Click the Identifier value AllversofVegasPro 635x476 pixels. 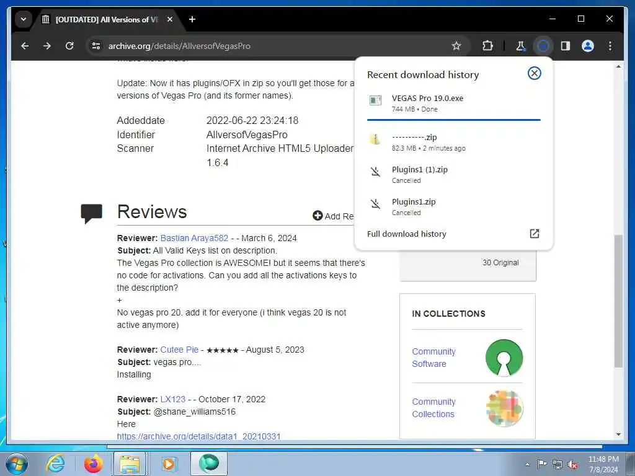point(247,134)
